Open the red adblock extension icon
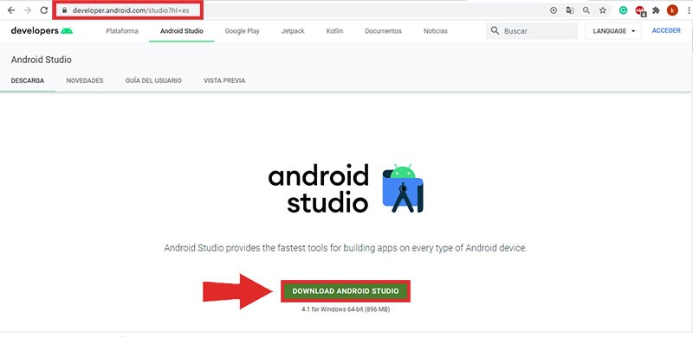Screen dimensions: 693x337 click(x=640, y=10)
